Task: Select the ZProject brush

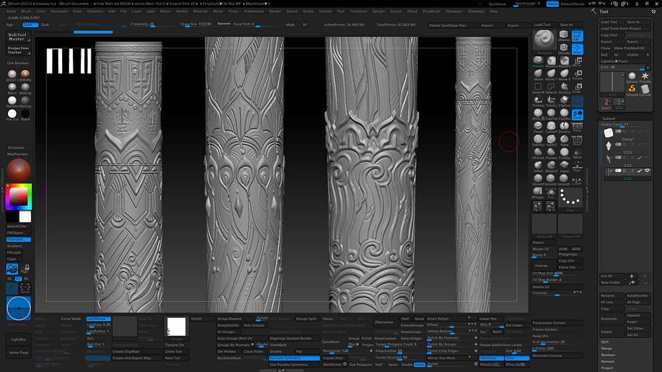Action: pos(538,193)
